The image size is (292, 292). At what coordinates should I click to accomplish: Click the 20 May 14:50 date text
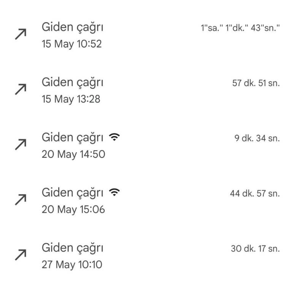pyautogui.click(x=73, y=154)
